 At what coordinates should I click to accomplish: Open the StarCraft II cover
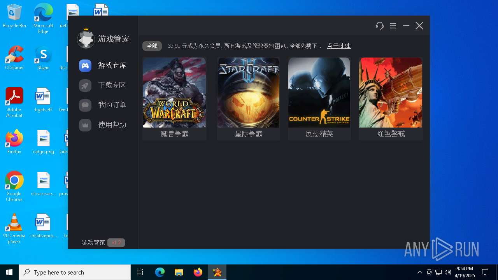tap(249, 93)
